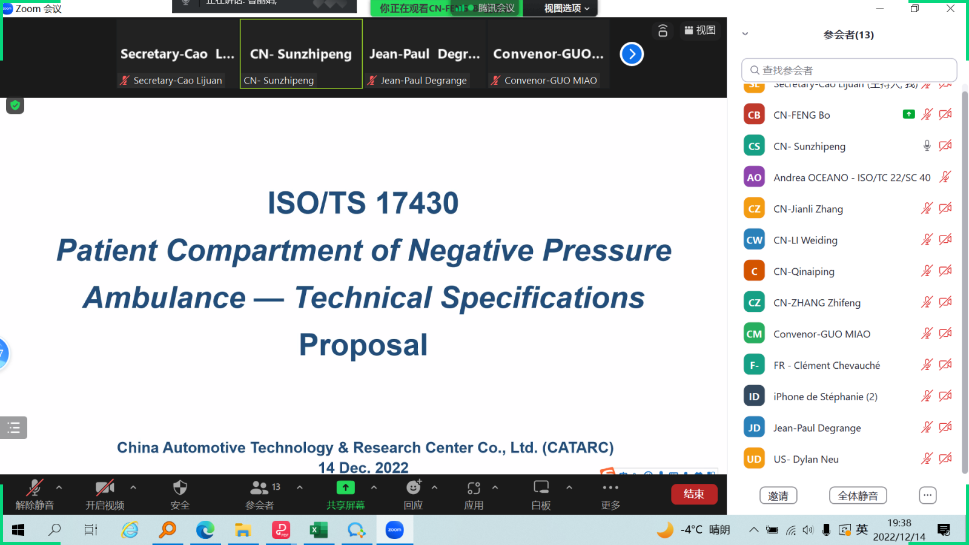The width and height of the screenshot is (969, 545).
Task: Open the slide list icon at left
Action: [x=13, y=428]
